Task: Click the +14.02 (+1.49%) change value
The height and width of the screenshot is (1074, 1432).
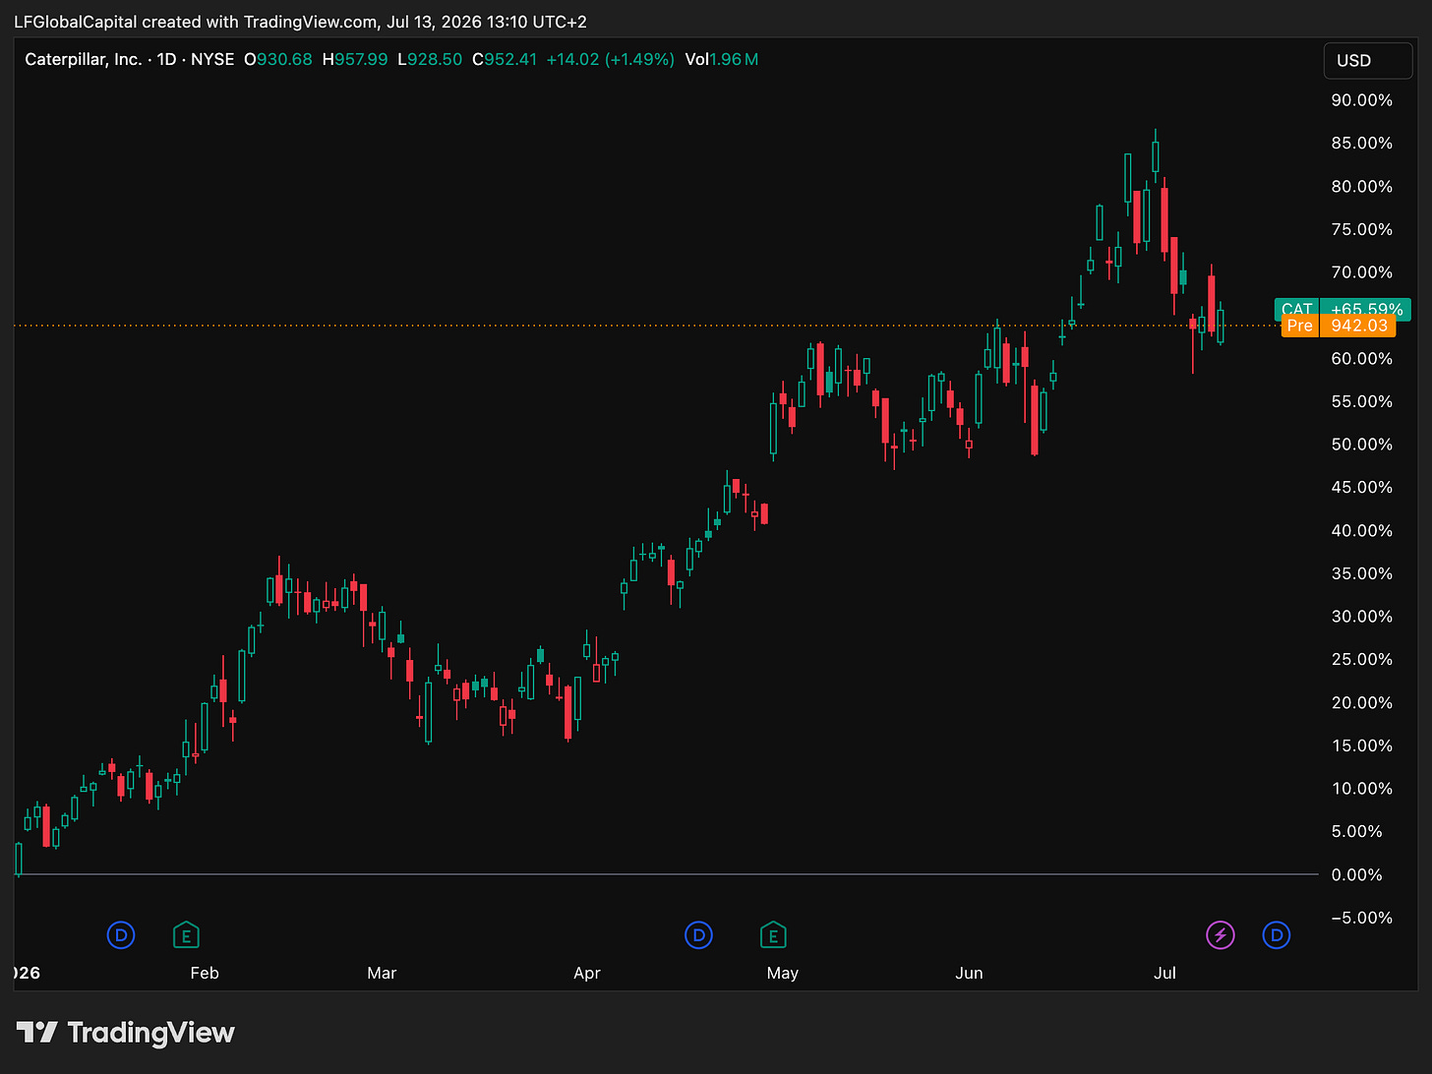Action: 611,59
